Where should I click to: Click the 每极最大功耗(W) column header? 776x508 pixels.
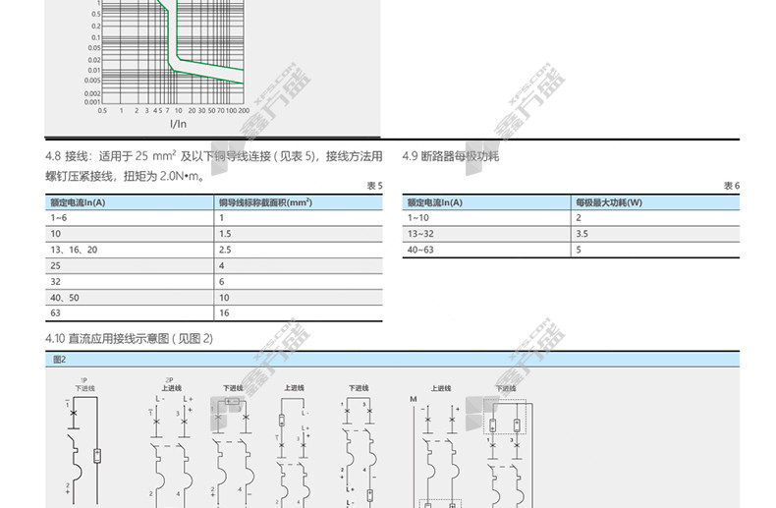(609, 202)
